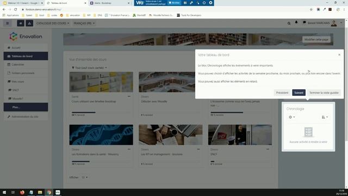The image size is (348, 196).
Task: Switch to the Webinar Google browser tab
Action: [x=22, y=3]
